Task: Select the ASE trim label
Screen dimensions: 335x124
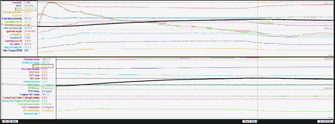Action: pos(34,72)
